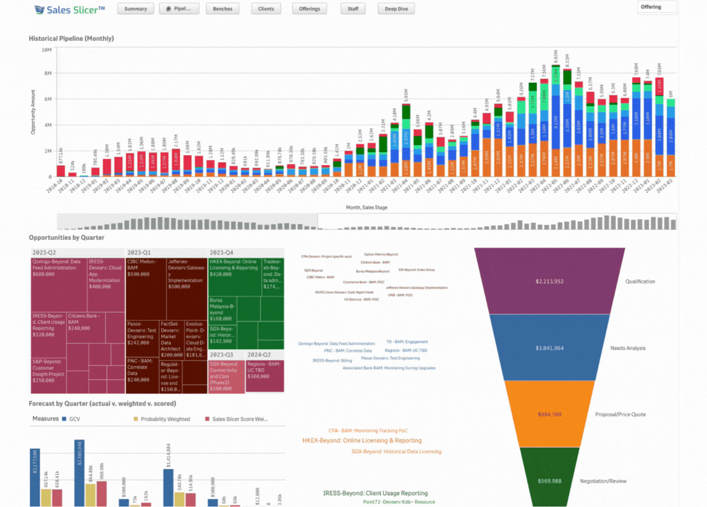Click the Sales Slicer logo icon
This screenshot has height=507, width=707.
coord(40,9)
